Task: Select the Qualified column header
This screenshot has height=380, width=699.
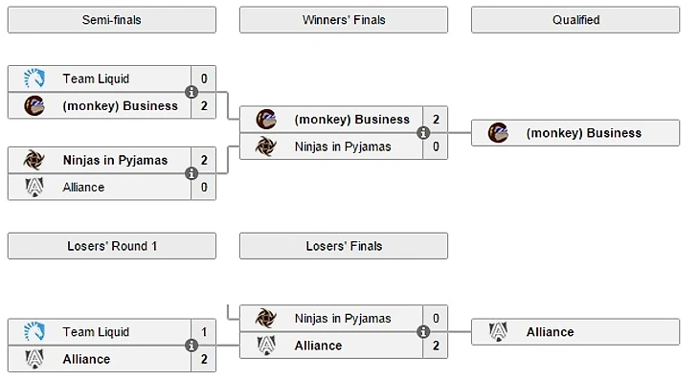Action: tap(575, 19)
